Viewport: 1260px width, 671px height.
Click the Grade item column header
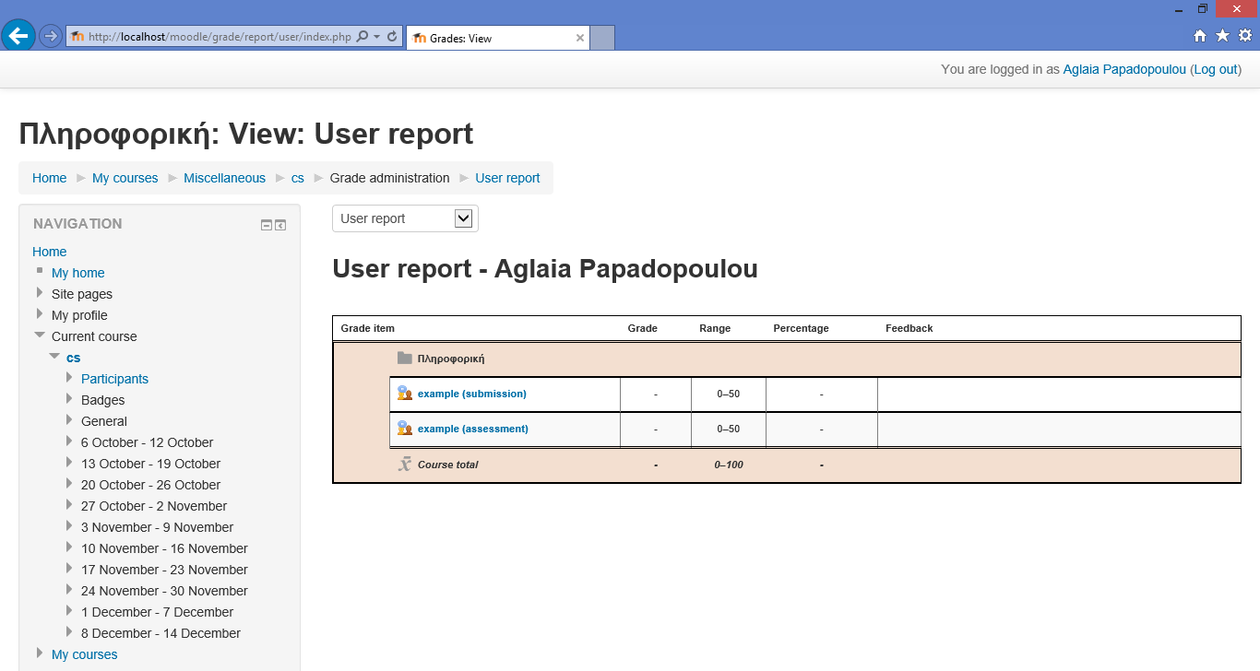(368, 328)
